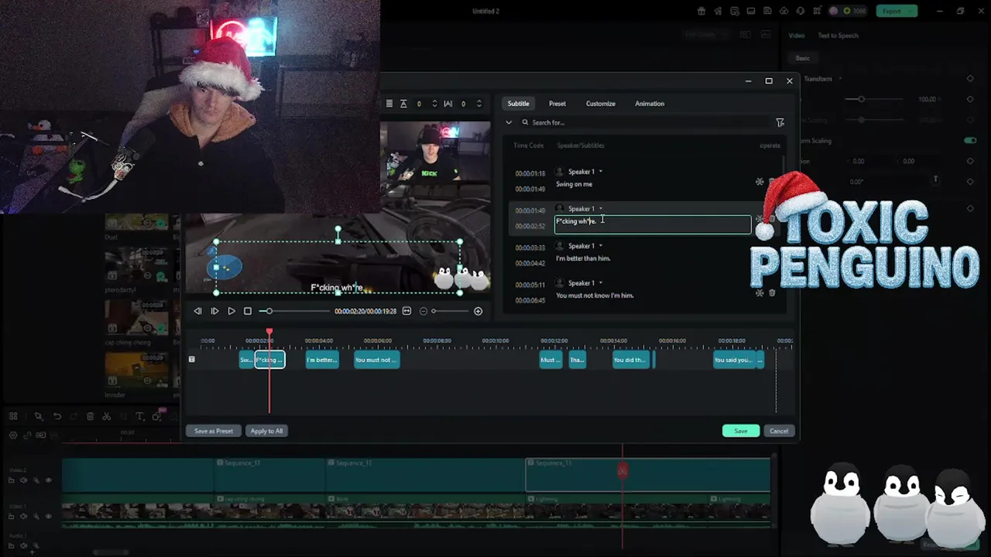Screen dimensions: 991x557
Task: Switch to the Subtitle tab
Action: [519, 104]
